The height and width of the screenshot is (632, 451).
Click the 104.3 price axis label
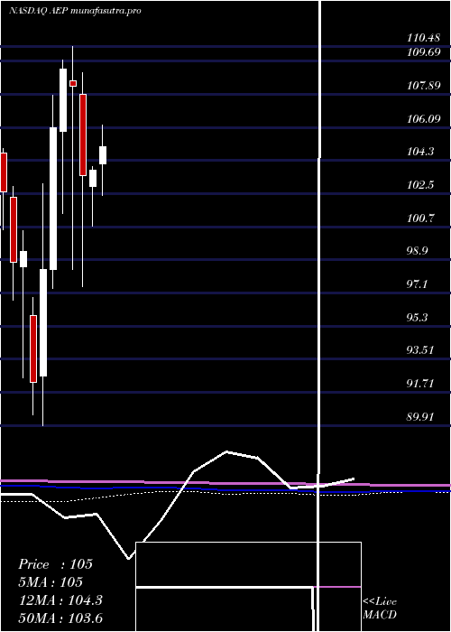click(420, 152)
